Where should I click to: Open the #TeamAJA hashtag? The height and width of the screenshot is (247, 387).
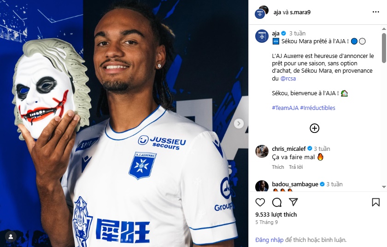[x=285, y=108]
